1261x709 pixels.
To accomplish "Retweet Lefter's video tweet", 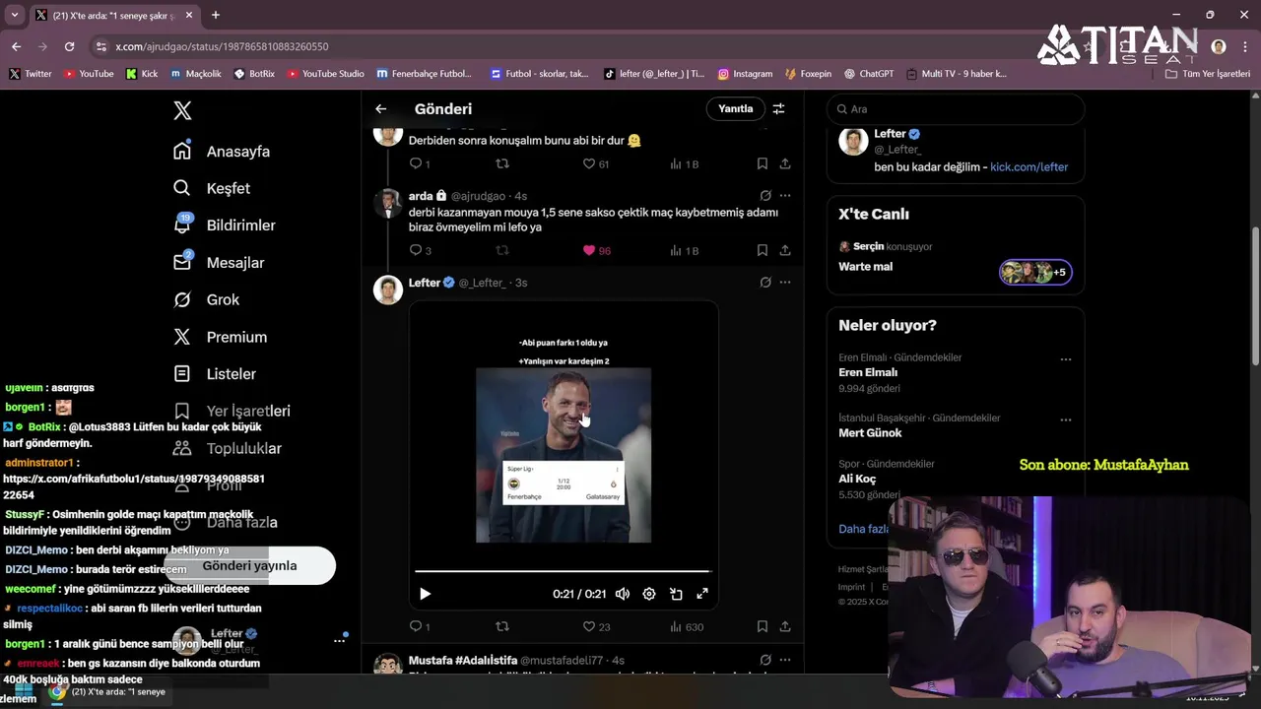I will [502, 626].
